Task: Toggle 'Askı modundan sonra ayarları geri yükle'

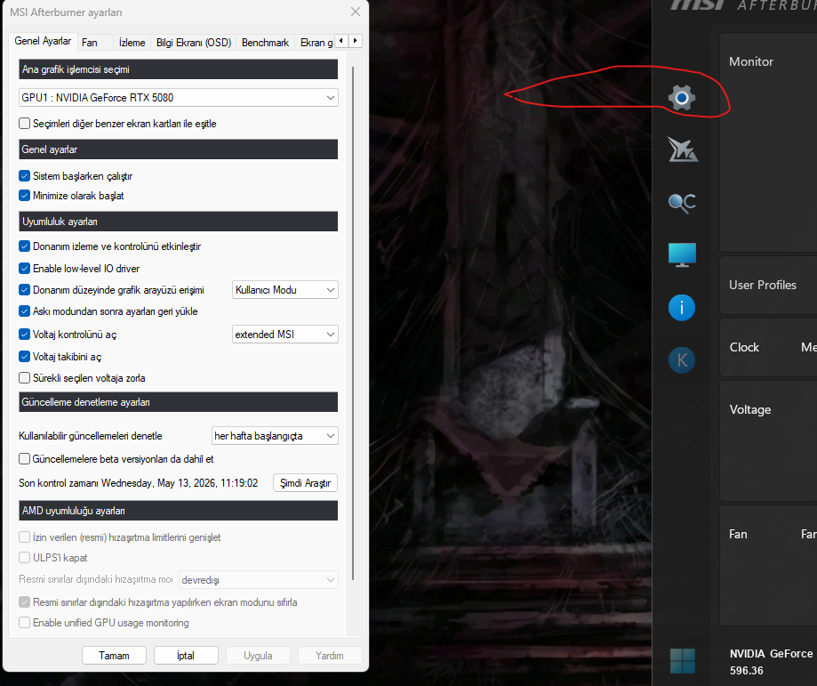Action: click(25, 311)
